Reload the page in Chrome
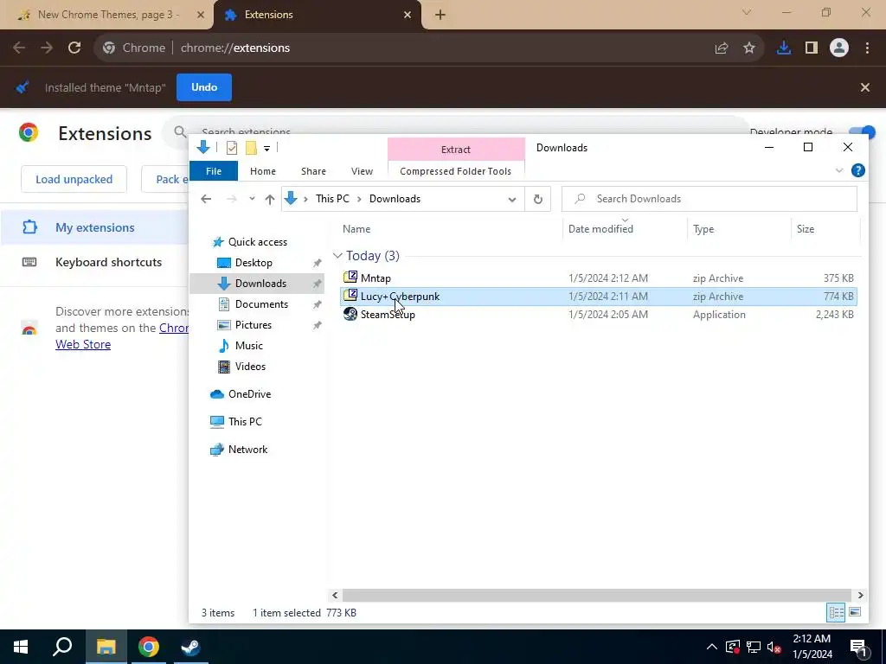The width and height of the screenshot is (886, 664). (x=74, y=48)
